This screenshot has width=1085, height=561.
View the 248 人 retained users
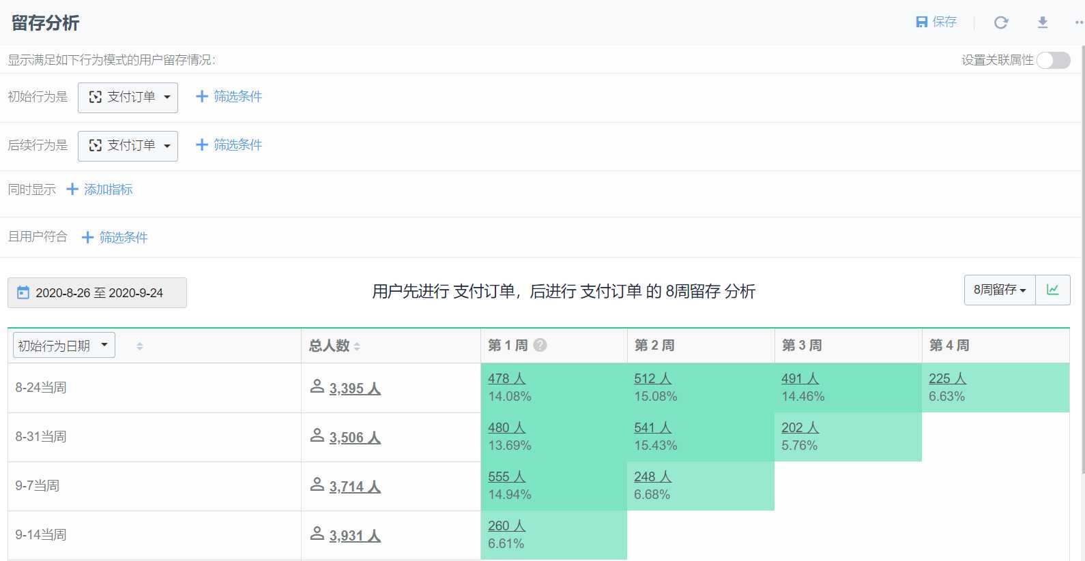[652, 476]
